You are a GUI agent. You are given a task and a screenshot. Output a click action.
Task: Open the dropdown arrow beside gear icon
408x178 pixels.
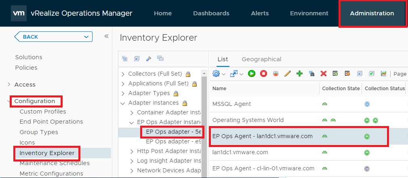[x=224, y=74]
